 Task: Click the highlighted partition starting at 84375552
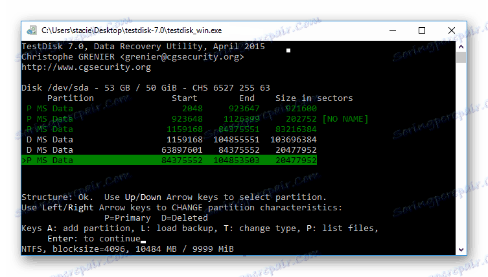(169, 160)
